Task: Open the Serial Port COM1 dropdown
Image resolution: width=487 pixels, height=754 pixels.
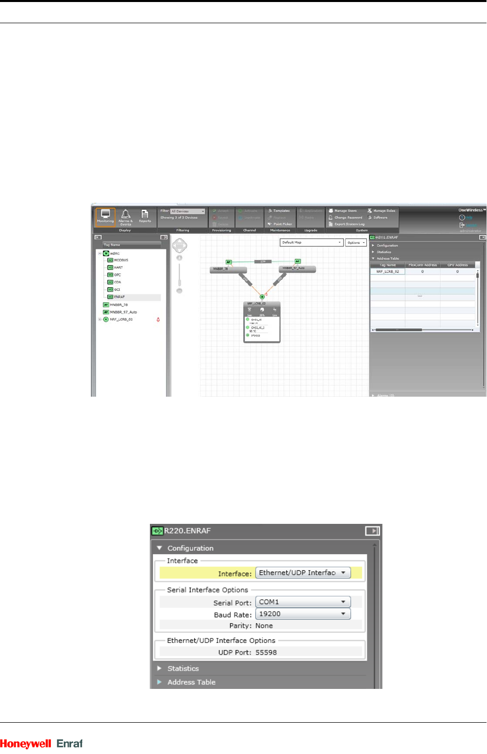Action: 303,602
